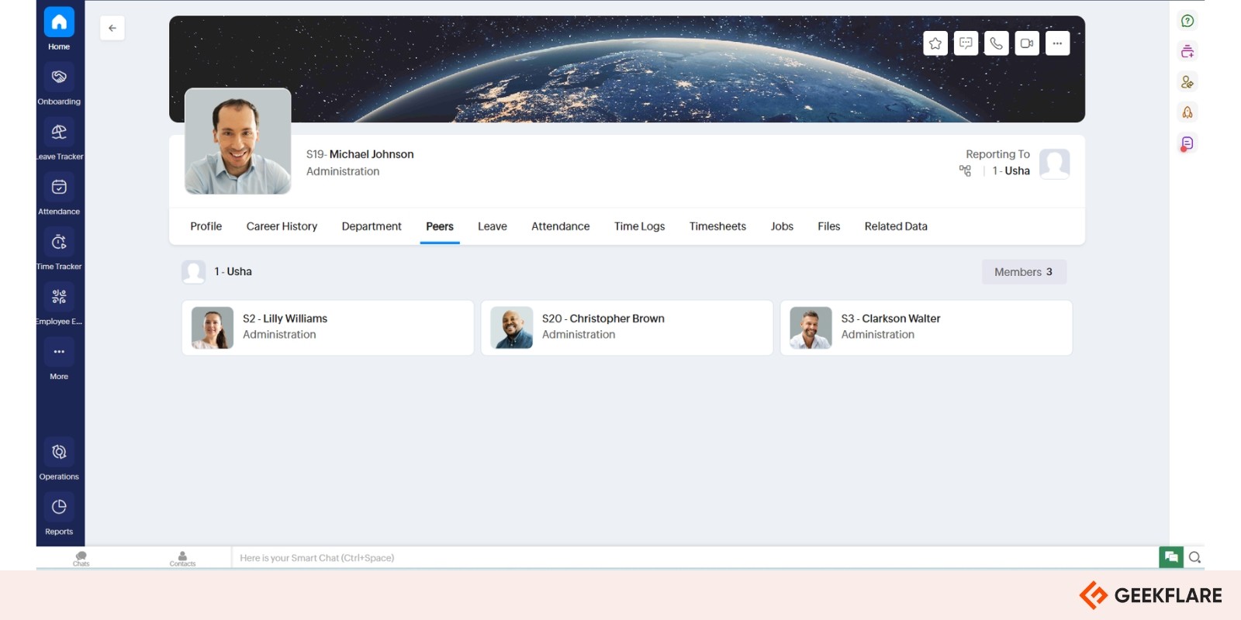Open the Home sidebar icon

click(x=59, y=22)
